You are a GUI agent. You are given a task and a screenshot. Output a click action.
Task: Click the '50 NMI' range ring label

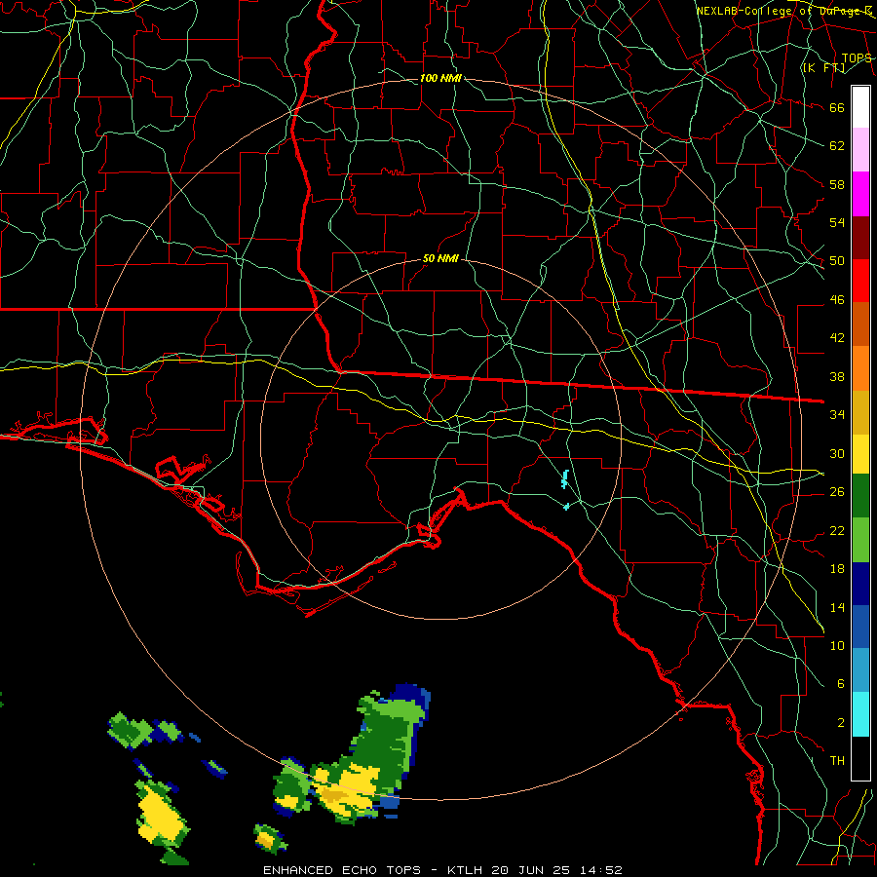pos(440,258)
